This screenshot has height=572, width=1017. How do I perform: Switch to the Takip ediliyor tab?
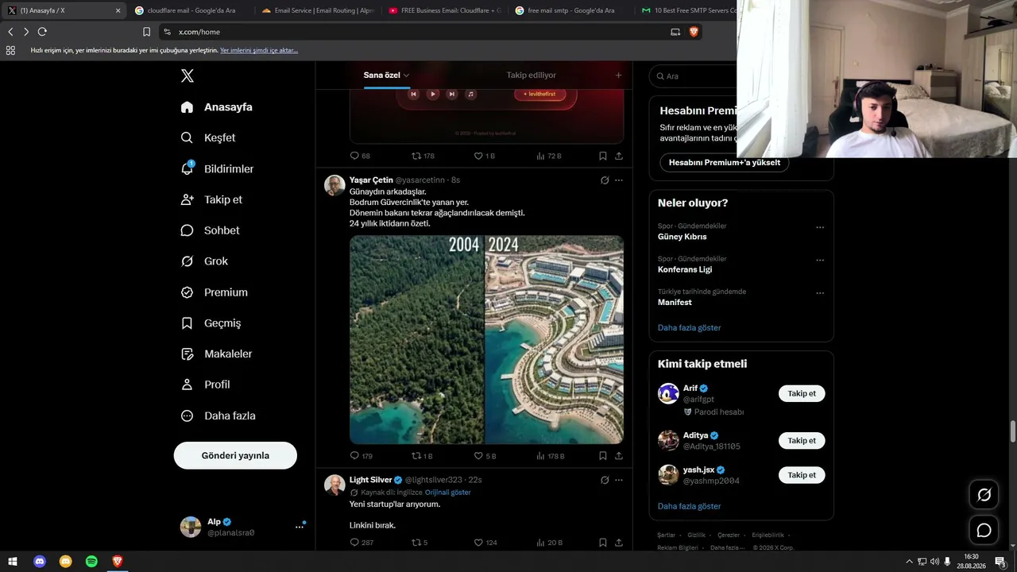click(532, 75)
